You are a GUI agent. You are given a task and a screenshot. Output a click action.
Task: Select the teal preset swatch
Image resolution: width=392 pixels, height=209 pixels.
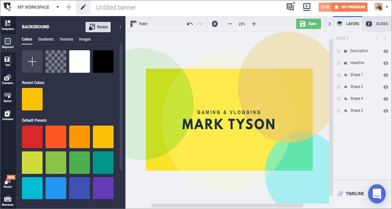(x=103, y=162)
